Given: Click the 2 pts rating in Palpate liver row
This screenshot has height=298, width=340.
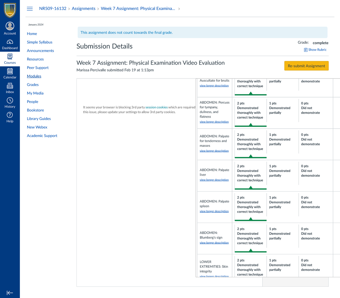Looking at the screenshot, I should [x=251, y=176].
